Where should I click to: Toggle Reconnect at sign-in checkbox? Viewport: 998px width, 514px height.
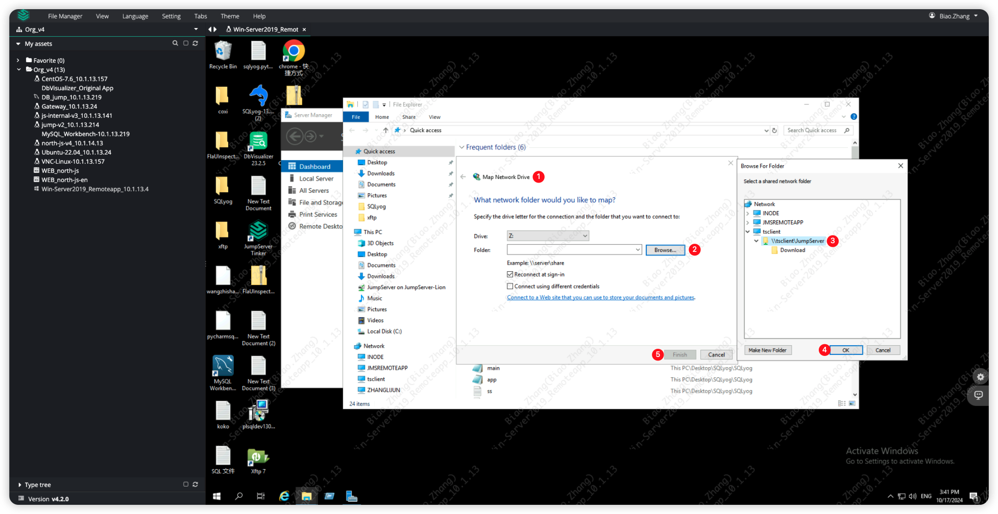tap(510, 274)
